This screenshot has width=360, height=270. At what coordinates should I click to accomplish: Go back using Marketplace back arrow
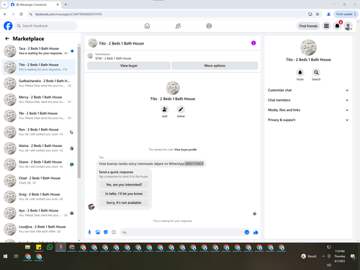[7, 38]
